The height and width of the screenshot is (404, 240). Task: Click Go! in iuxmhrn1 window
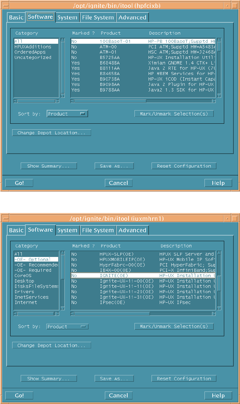19,395
